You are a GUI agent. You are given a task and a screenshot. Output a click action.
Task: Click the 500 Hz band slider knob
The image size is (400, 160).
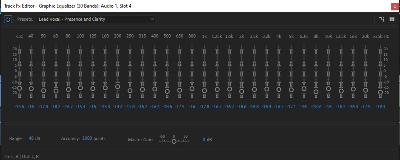tap(167, 92)
